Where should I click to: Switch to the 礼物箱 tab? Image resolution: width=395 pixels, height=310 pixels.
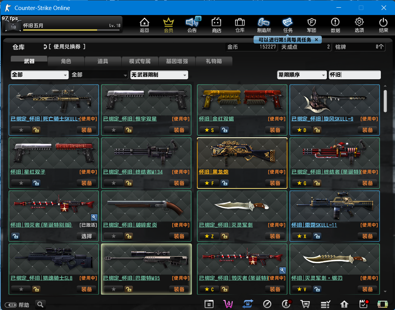tap(213, 61)
